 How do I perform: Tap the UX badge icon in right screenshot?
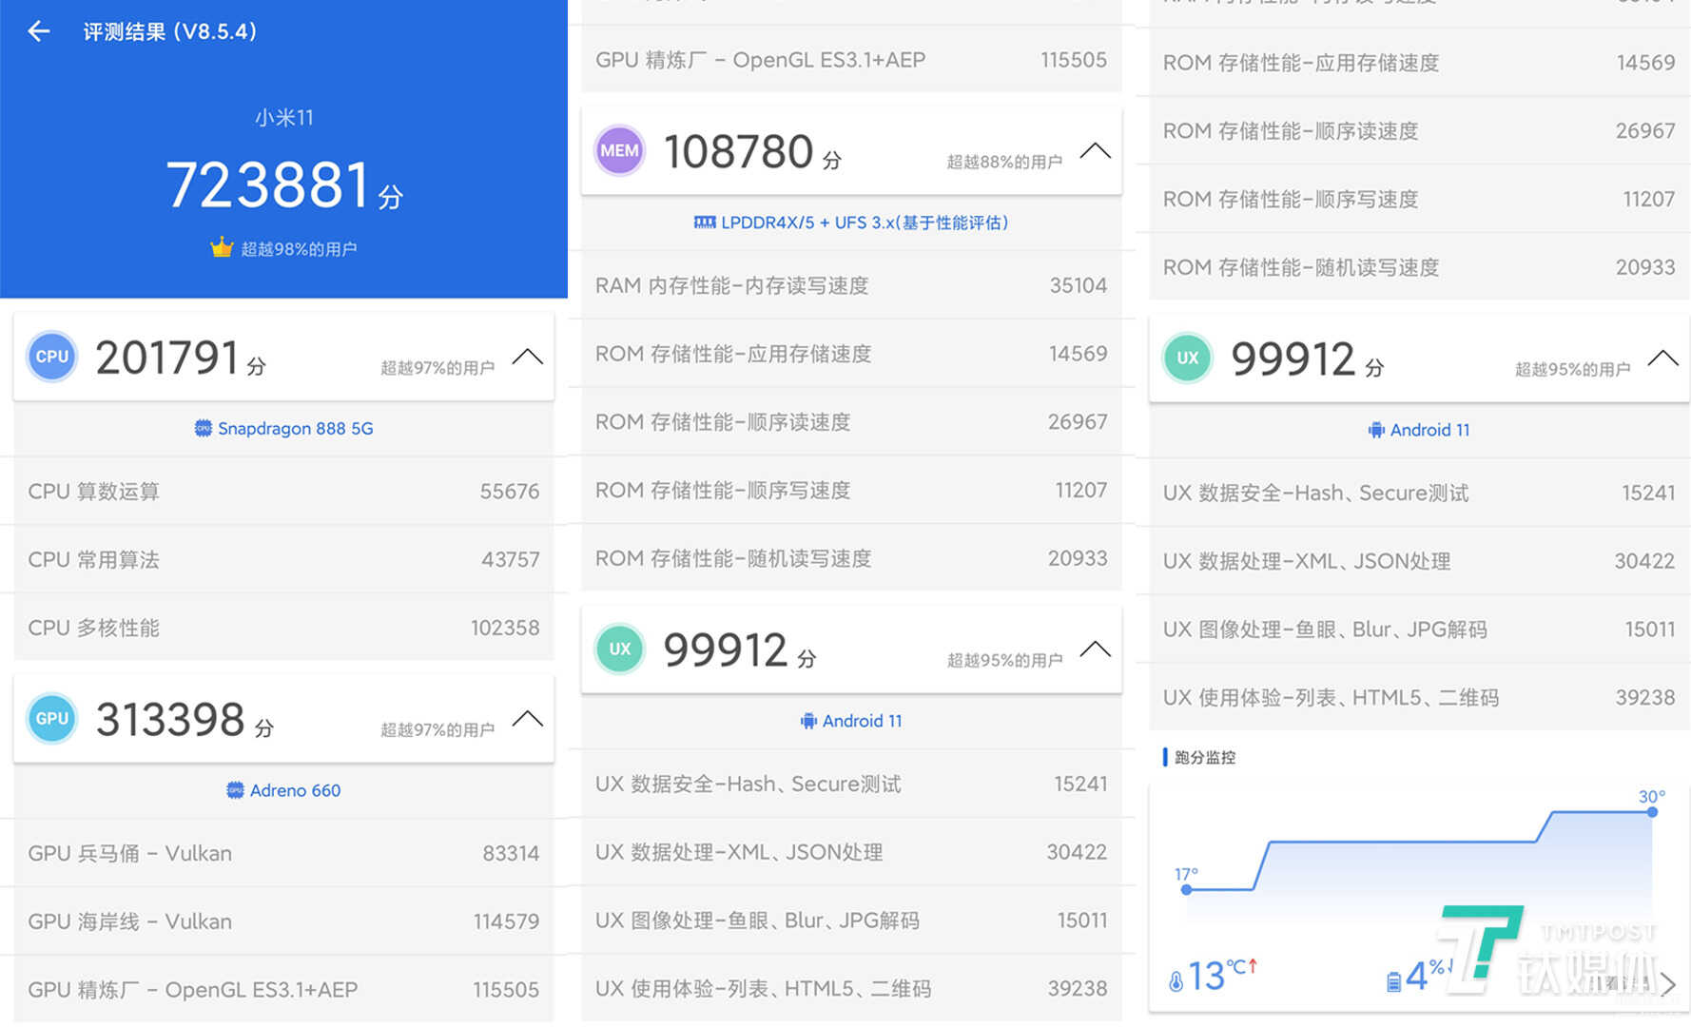1188,358
